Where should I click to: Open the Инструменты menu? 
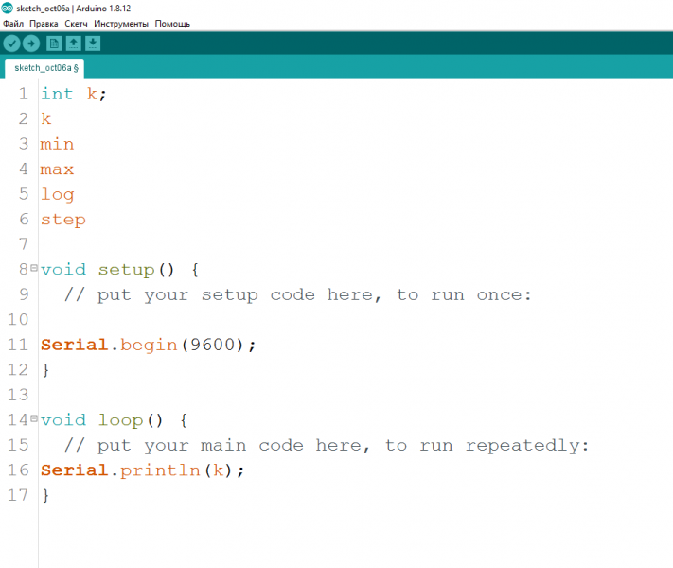(121, 23)
